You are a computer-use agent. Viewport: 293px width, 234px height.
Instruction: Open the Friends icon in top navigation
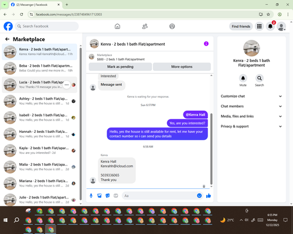click(x=145, y=26)
